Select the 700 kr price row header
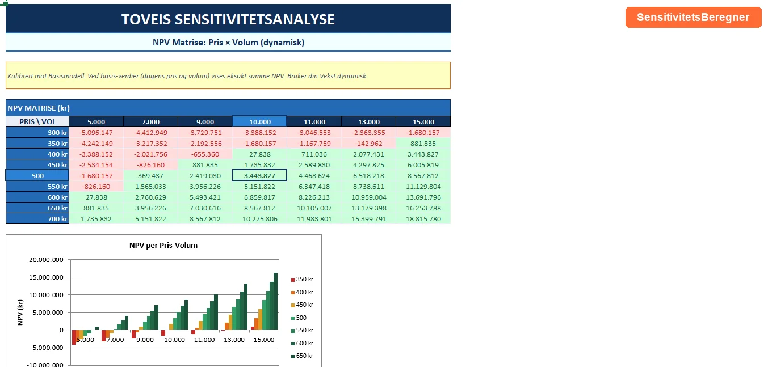Image resolution: width=768 pixels, height=367 pixels. 37,219
